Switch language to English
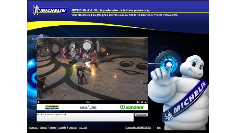236x133 pixels. [x=43, y=128]
